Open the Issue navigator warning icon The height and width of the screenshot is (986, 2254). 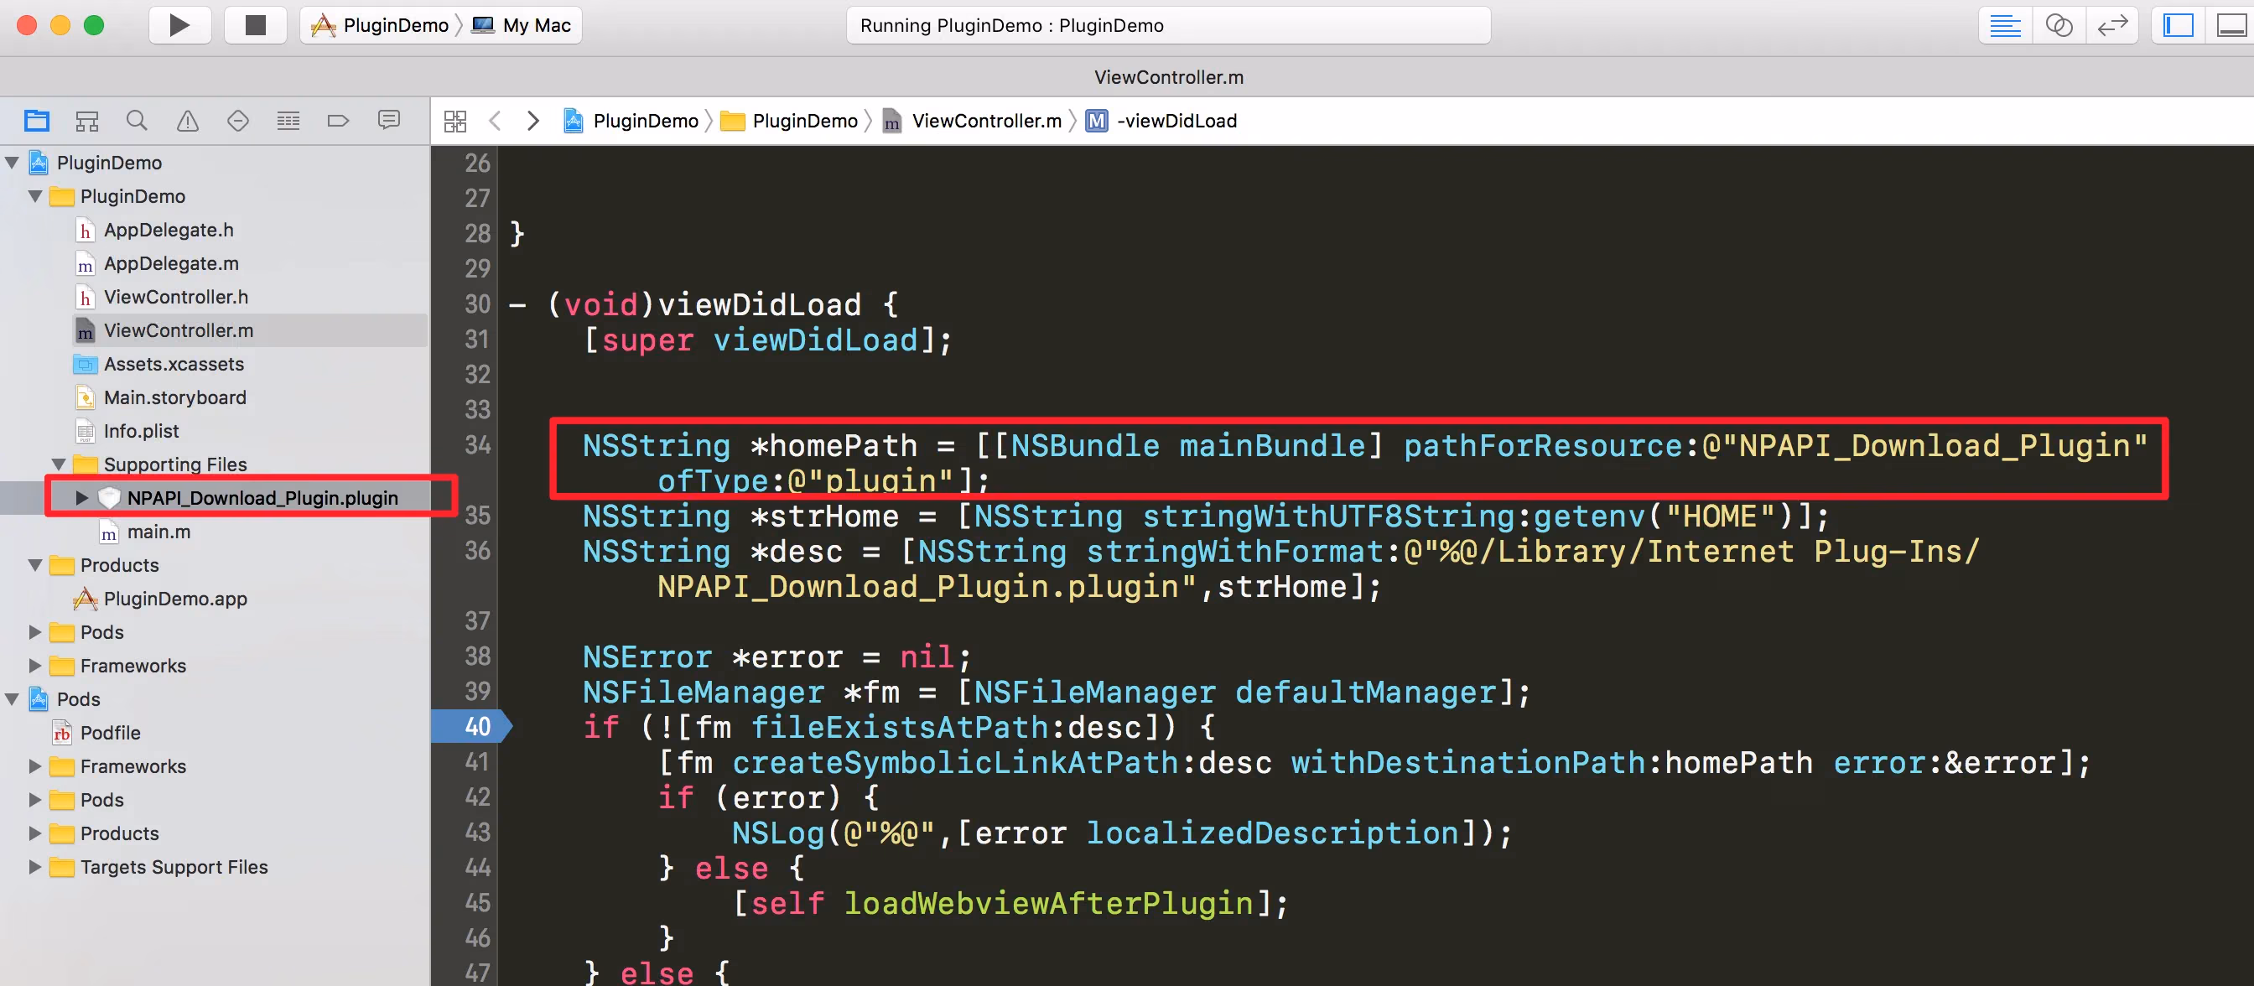click(187, 121)
